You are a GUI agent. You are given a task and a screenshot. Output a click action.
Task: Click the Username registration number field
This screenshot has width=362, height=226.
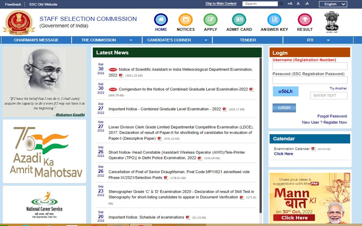click(x=310, y=66)
